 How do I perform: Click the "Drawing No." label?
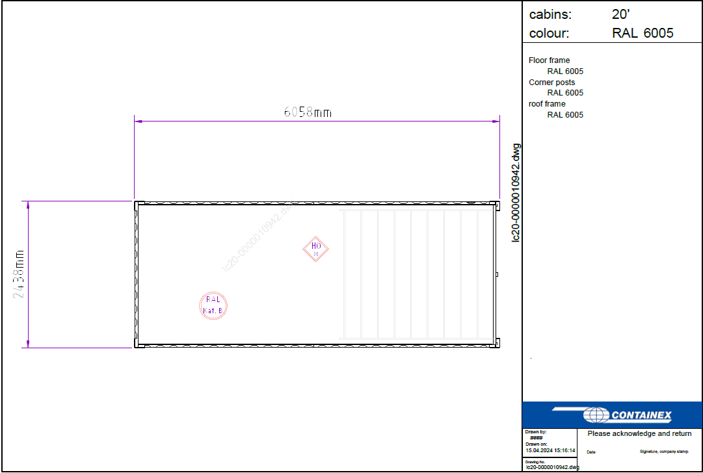535,462
